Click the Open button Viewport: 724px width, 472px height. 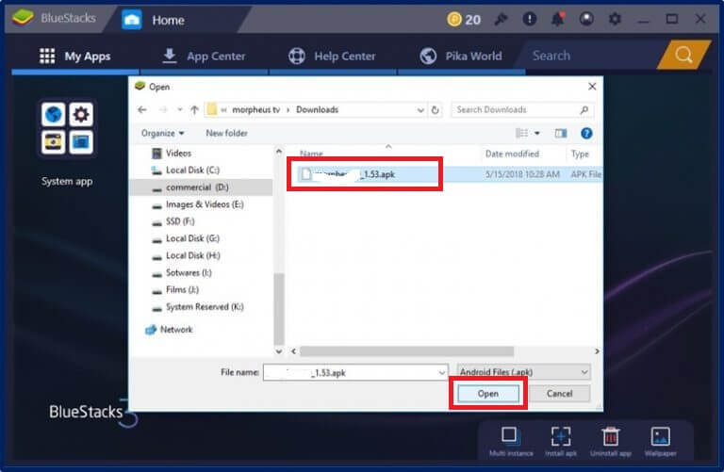pos(487,393)
